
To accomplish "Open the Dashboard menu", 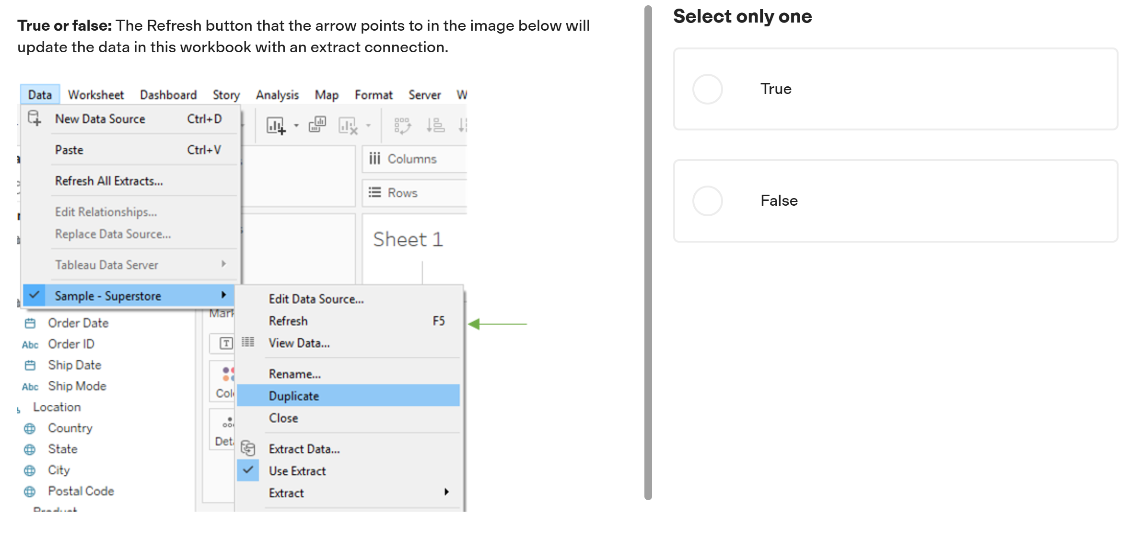I will coord(168,95).
